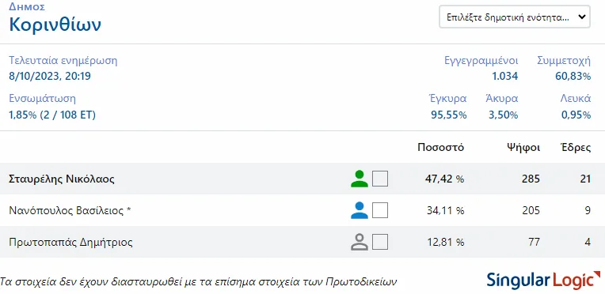
Task: Open the Νανόπουλος Βασίλειος candidate name
Action: (70, 211)
